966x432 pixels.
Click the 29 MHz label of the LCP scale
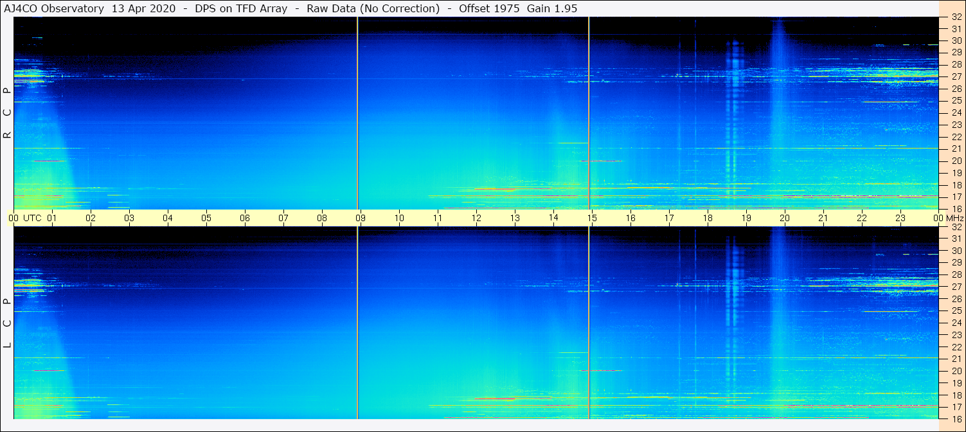coord(956,263)
